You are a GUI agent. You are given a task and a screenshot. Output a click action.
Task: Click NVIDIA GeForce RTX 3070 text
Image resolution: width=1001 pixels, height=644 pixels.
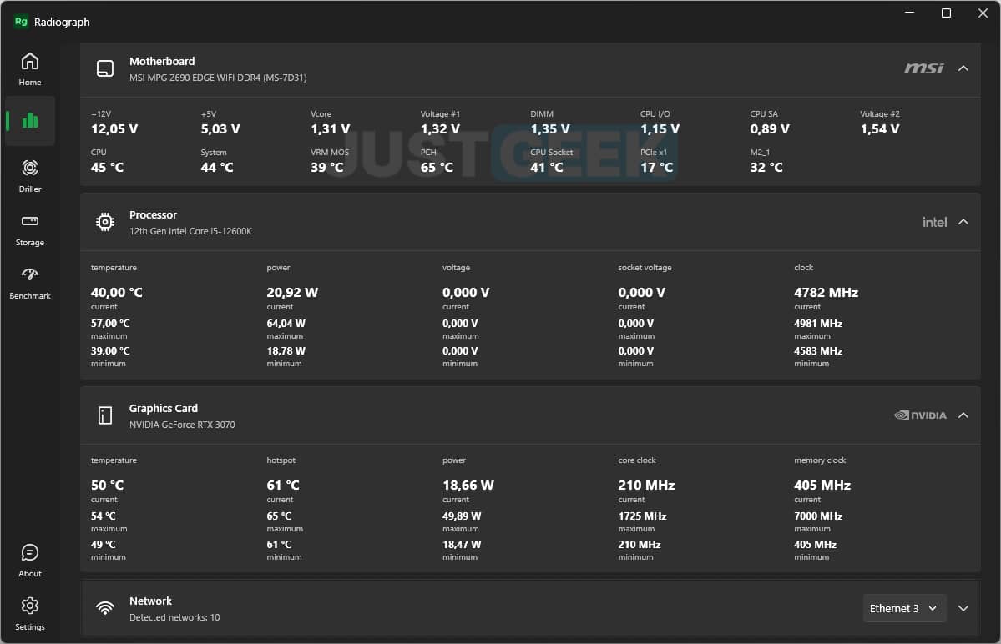(182, 425)
